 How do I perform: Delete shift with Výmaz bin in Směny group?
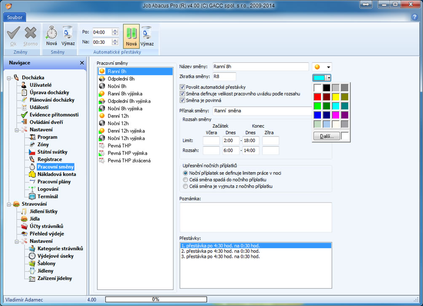click(x=68, y=32)
